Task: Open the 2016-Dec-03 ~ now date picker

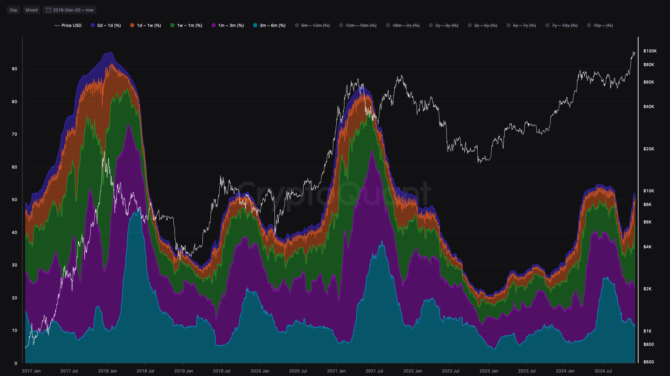Action: (73, 10)
